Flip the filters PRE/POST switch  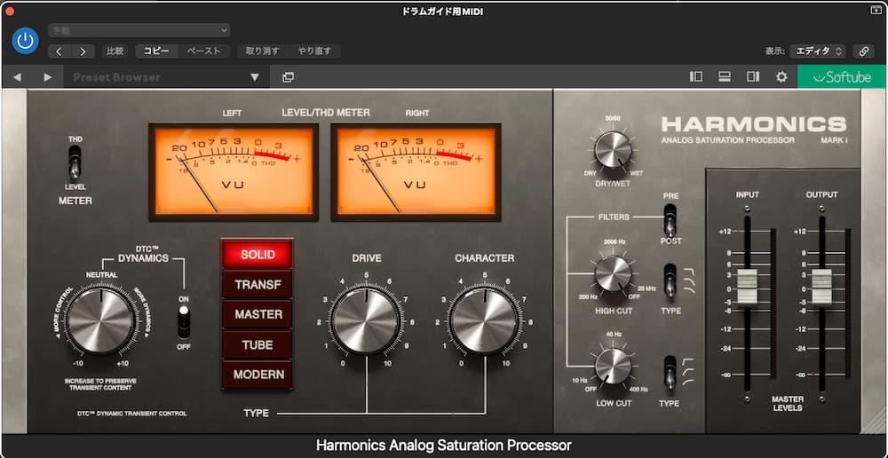[x=670, y=219]
